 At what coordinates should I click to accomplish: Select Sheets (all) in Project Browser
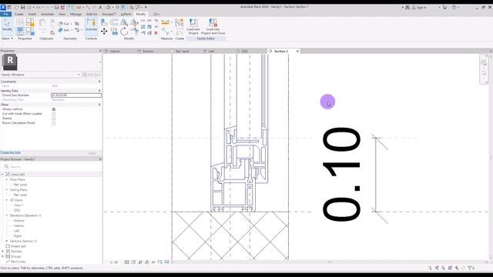pyautogui.click(x=18, y=246)
